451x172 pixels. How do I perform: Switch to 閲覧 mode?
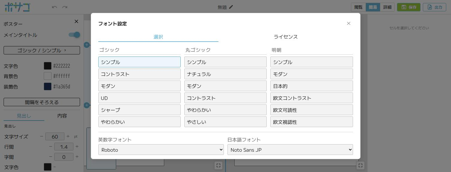click(x=358, y=7)
